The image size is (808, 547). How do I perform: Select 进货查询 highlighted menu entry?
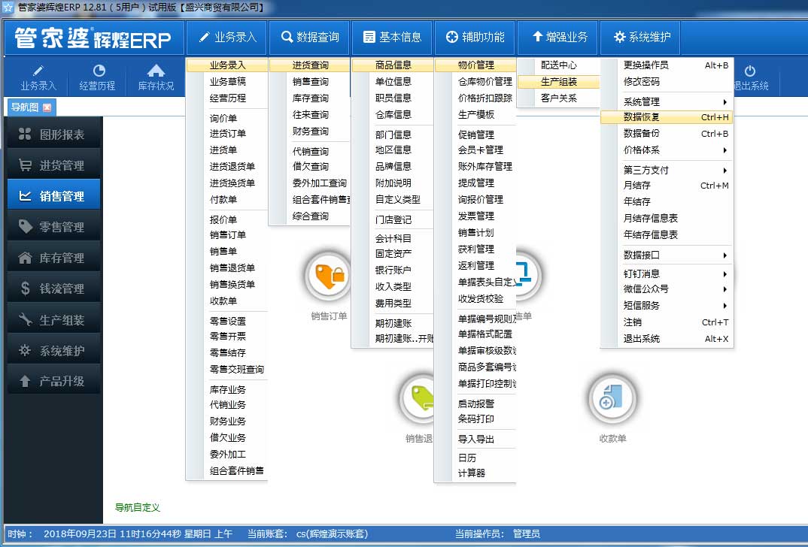pos(310,65)
